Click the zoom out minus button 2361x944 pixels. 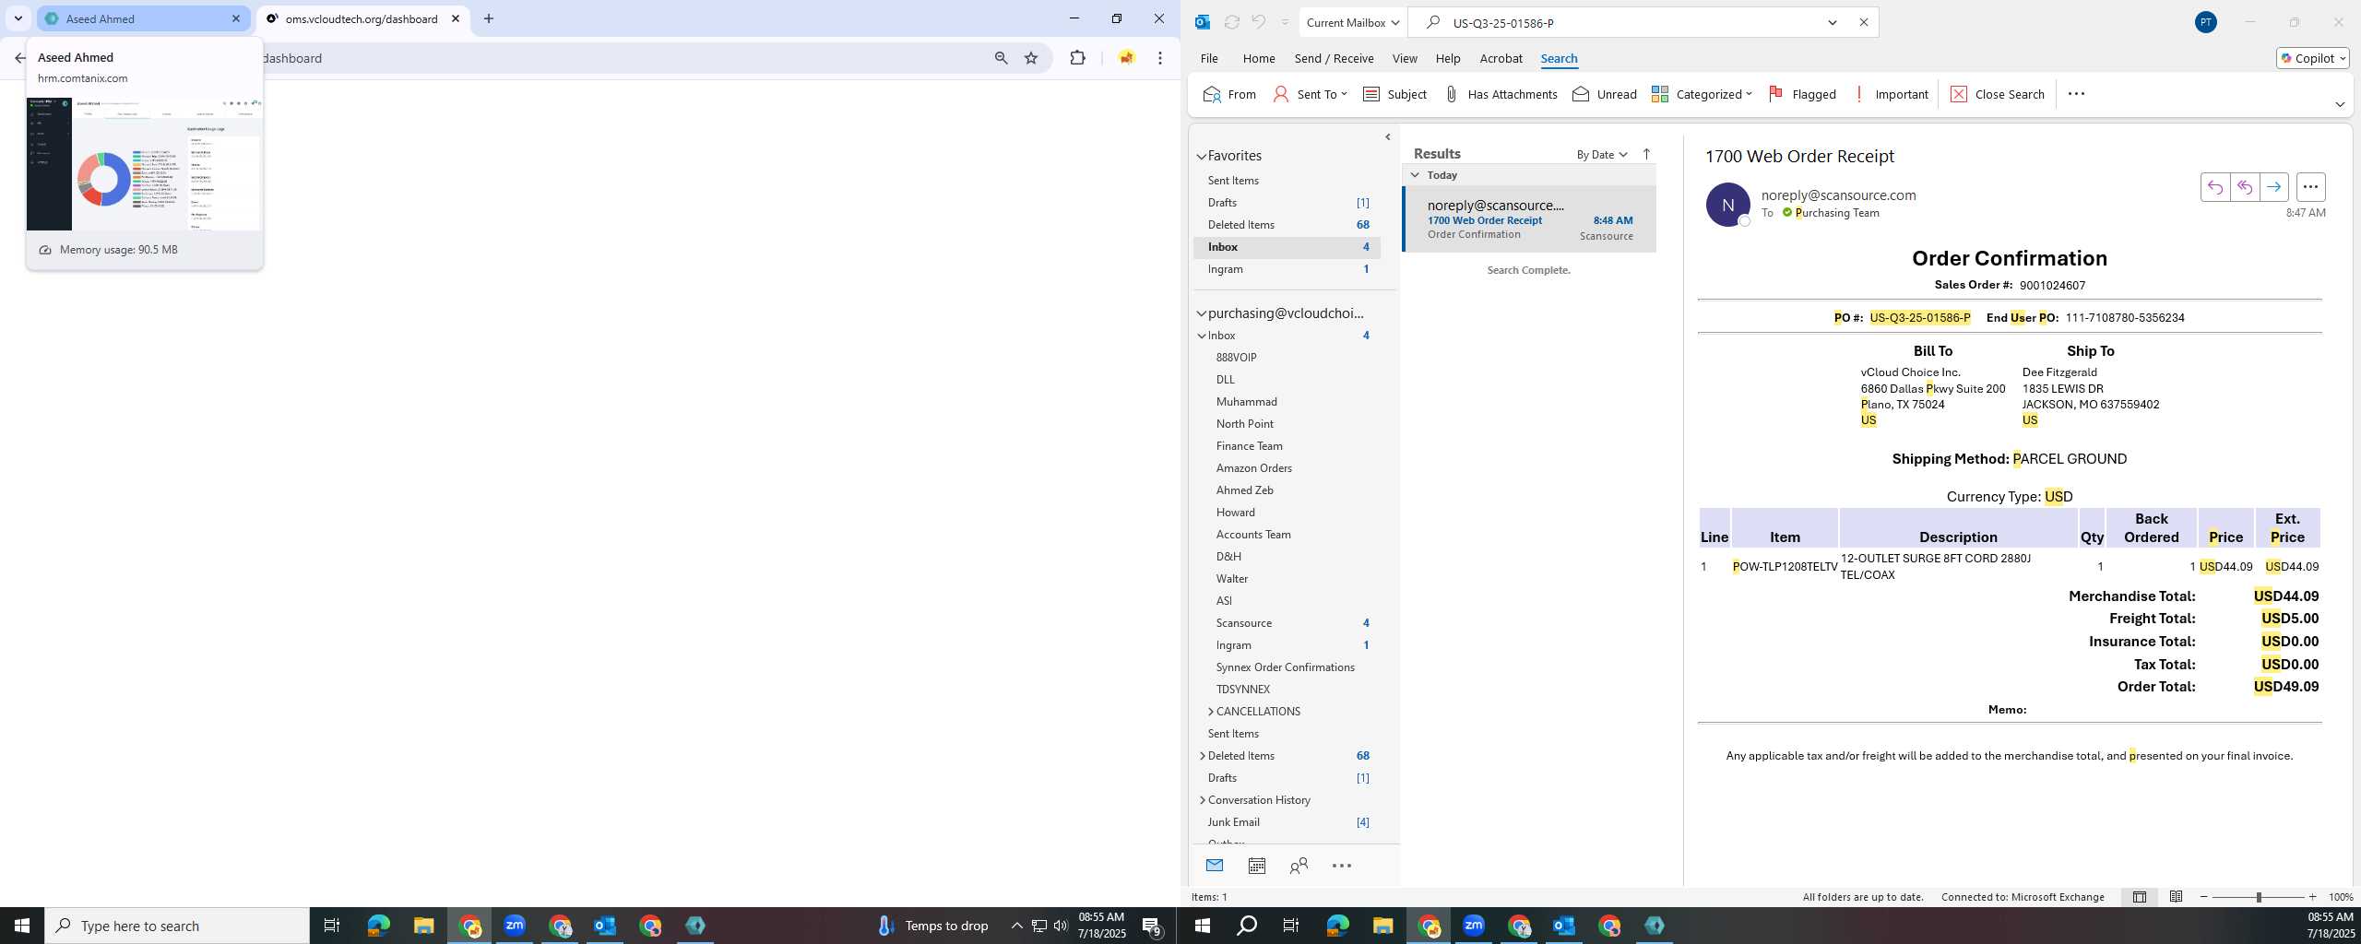(x=2204, y=897)
